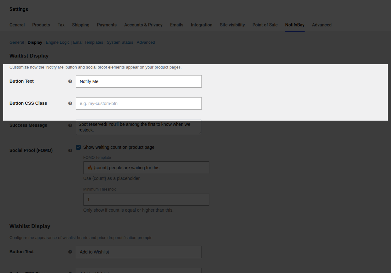Image resolution: width=391 pixels, height=273 pixels.
Task: Focus the Notify Me button text field
Action: 139,81
